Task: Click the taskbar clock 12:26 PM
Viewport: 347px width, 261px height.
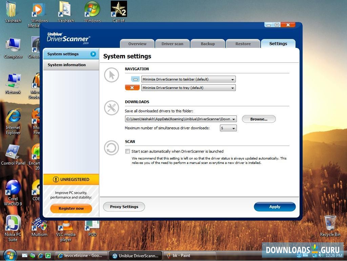Action: (x=334, y=256)
